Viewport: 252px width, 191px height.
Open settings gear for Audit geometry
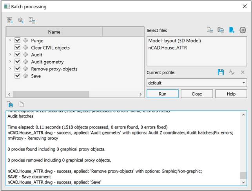[25, 62]
